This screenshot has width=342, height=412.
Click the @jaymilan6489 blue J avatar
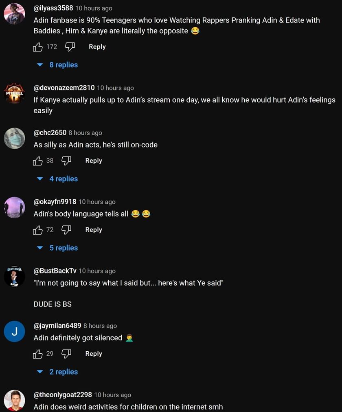(x=14, y=331)
